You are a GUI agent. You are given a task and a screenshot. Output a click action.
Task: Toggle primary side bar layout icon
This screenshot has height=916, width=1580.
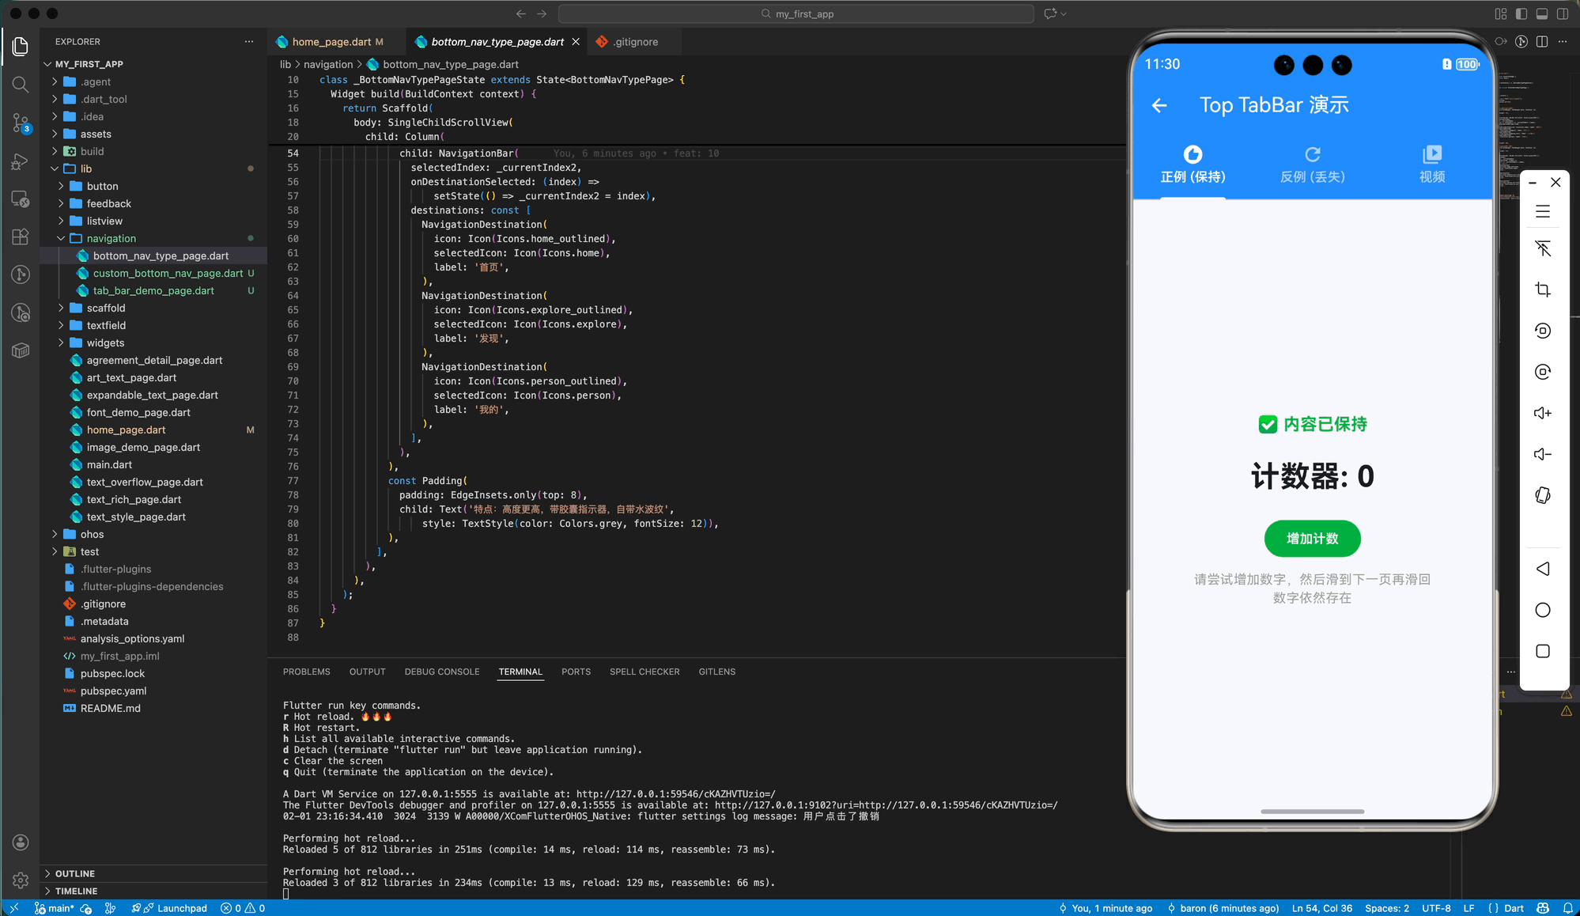pos(1521,14)
